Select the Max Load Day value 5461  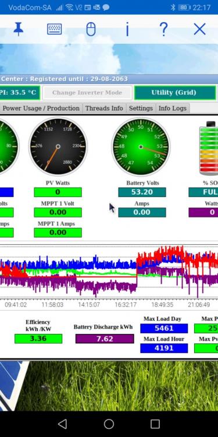click(164, 328)
